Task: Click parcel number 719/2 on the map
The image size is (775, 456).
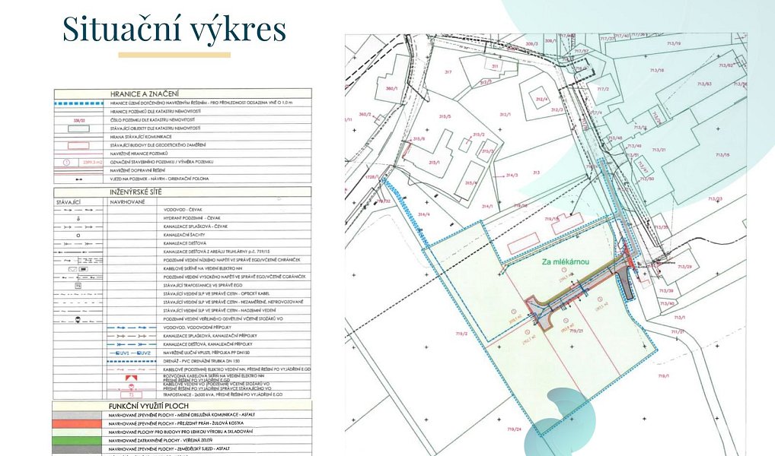Action: point(461,334)
